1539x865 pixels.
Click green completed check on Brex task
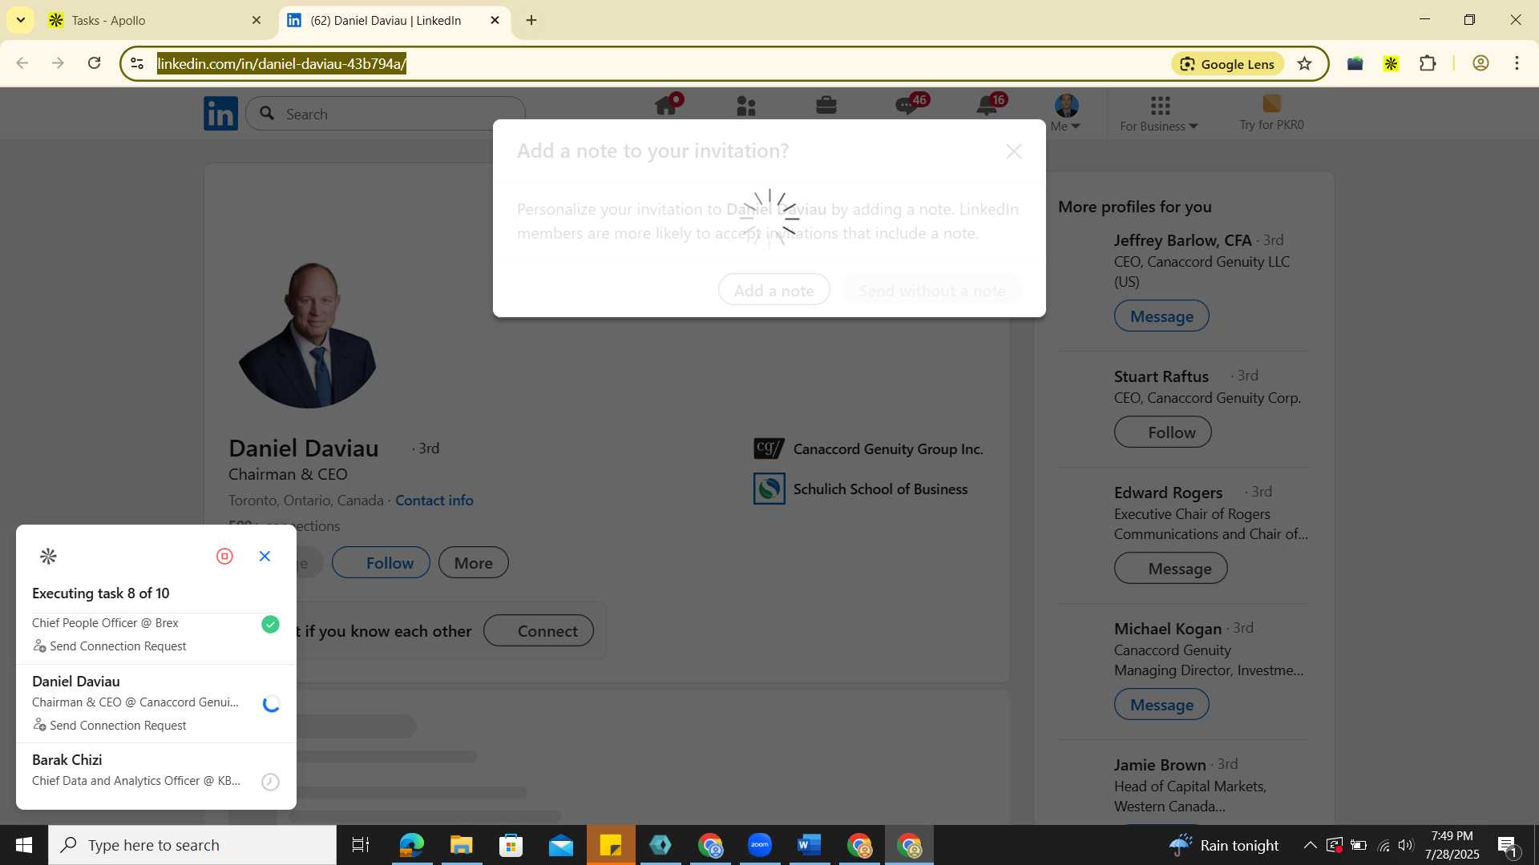[x=271, y=624]
